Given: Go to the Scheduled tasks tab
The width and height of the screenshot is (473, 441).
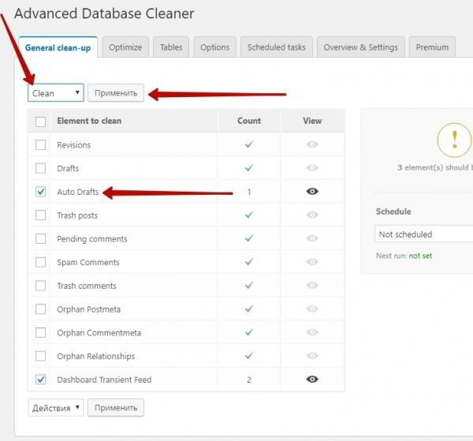Looking at the screenshot, I should (277, 47).
